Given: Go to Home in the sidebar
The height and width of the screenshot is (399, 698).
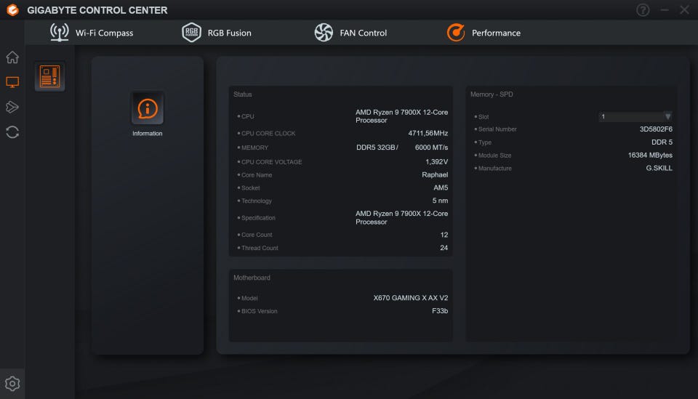Looking at the screenshot, I should click(12, 57).
